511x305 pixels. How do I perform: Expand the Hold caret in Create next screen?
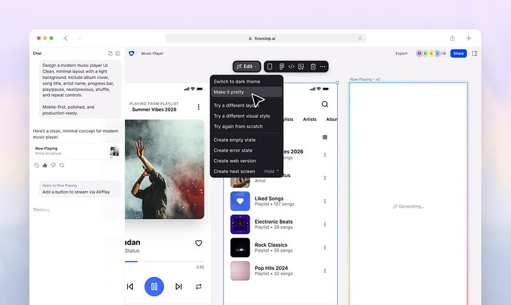pyautogui.click(x=277, y=171)
